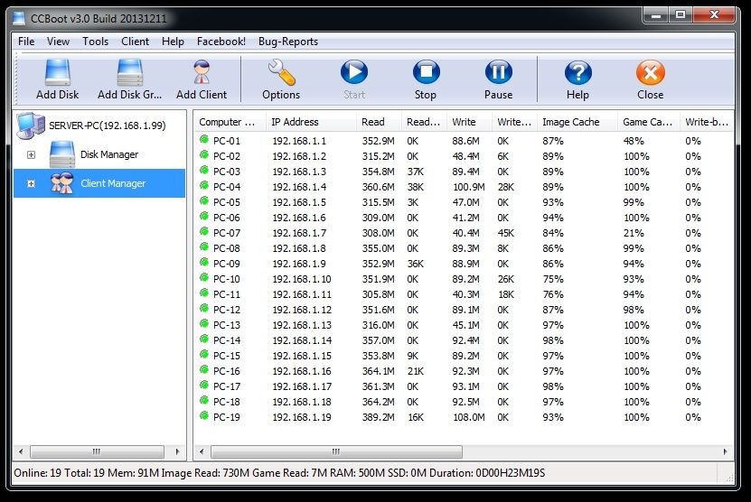Select the PC-02 row name

click(x=227, y=156)
